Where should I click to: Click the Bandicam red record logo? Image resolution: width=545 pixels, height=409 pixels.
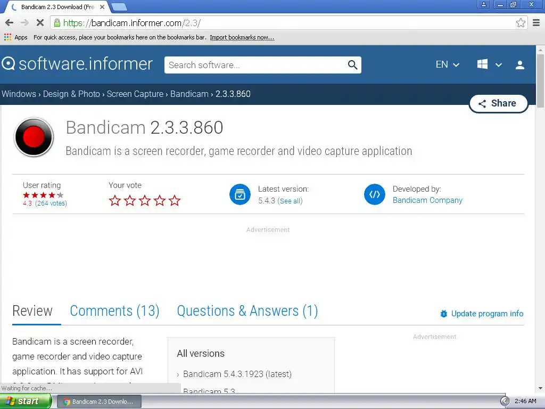click(x=34, y=137)
